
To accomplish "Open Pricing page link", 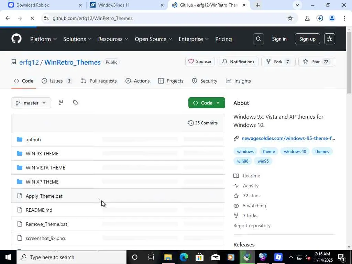I will (223, 39).
